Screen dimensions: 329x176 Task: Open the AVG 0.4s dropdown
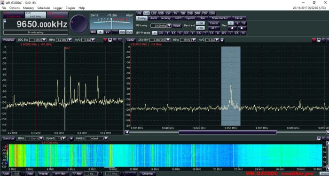pyautogui.click(x=217, y=40)
